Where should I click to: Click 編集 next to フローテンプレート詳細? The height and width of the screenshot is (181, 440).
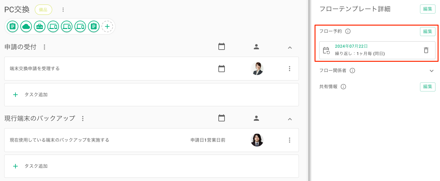coord(427,9)
